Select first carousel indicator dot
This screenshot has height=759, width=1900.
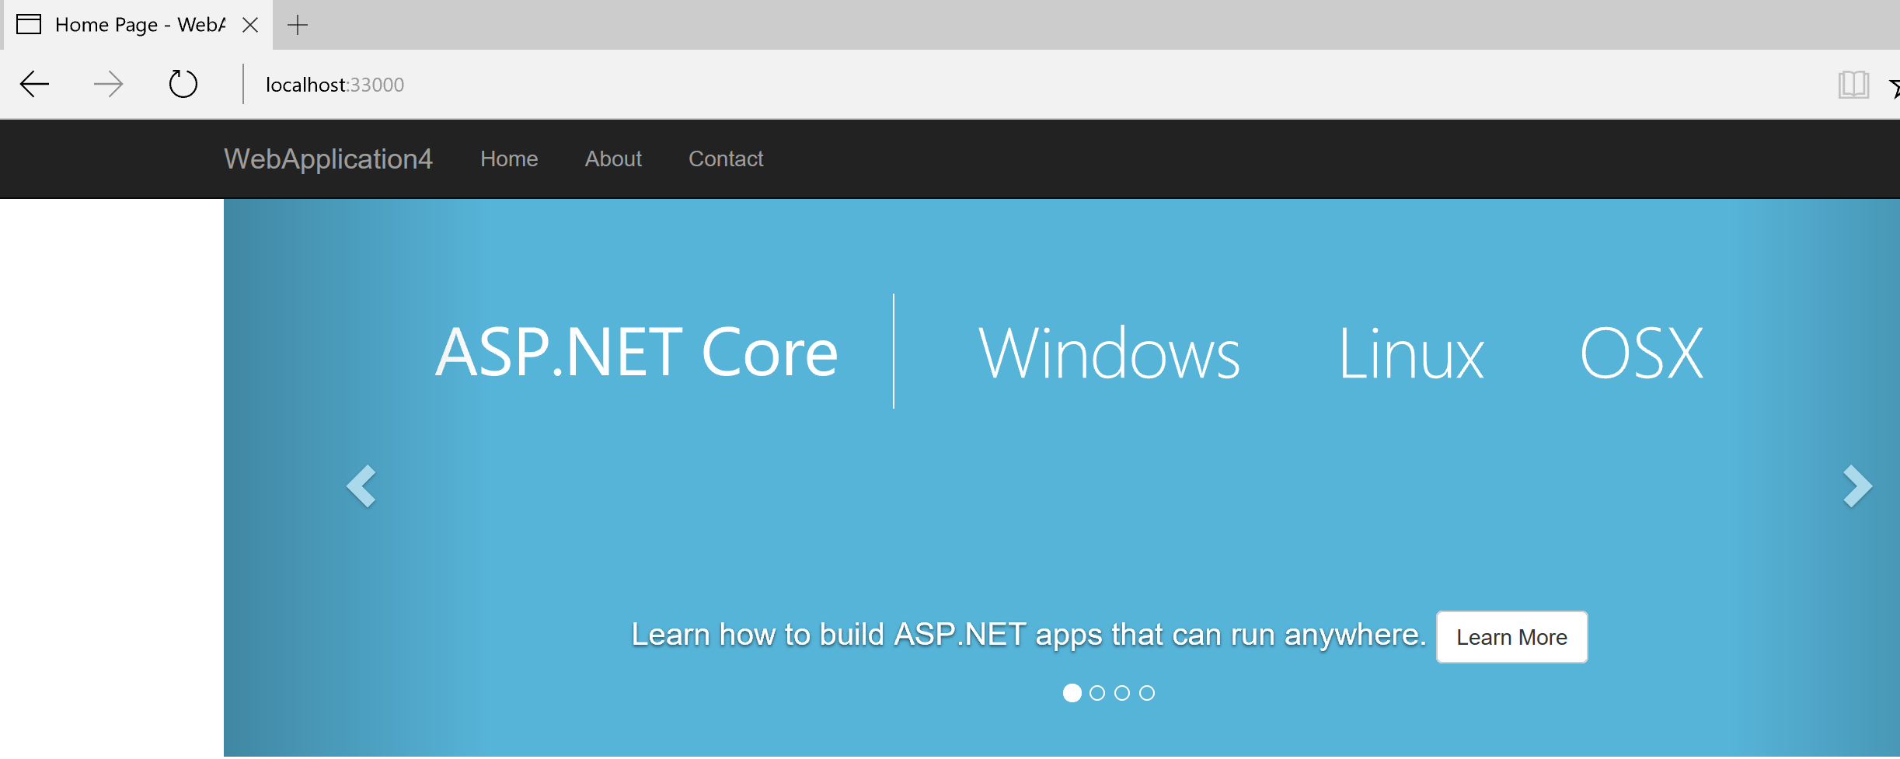(x=1072, y=693)
